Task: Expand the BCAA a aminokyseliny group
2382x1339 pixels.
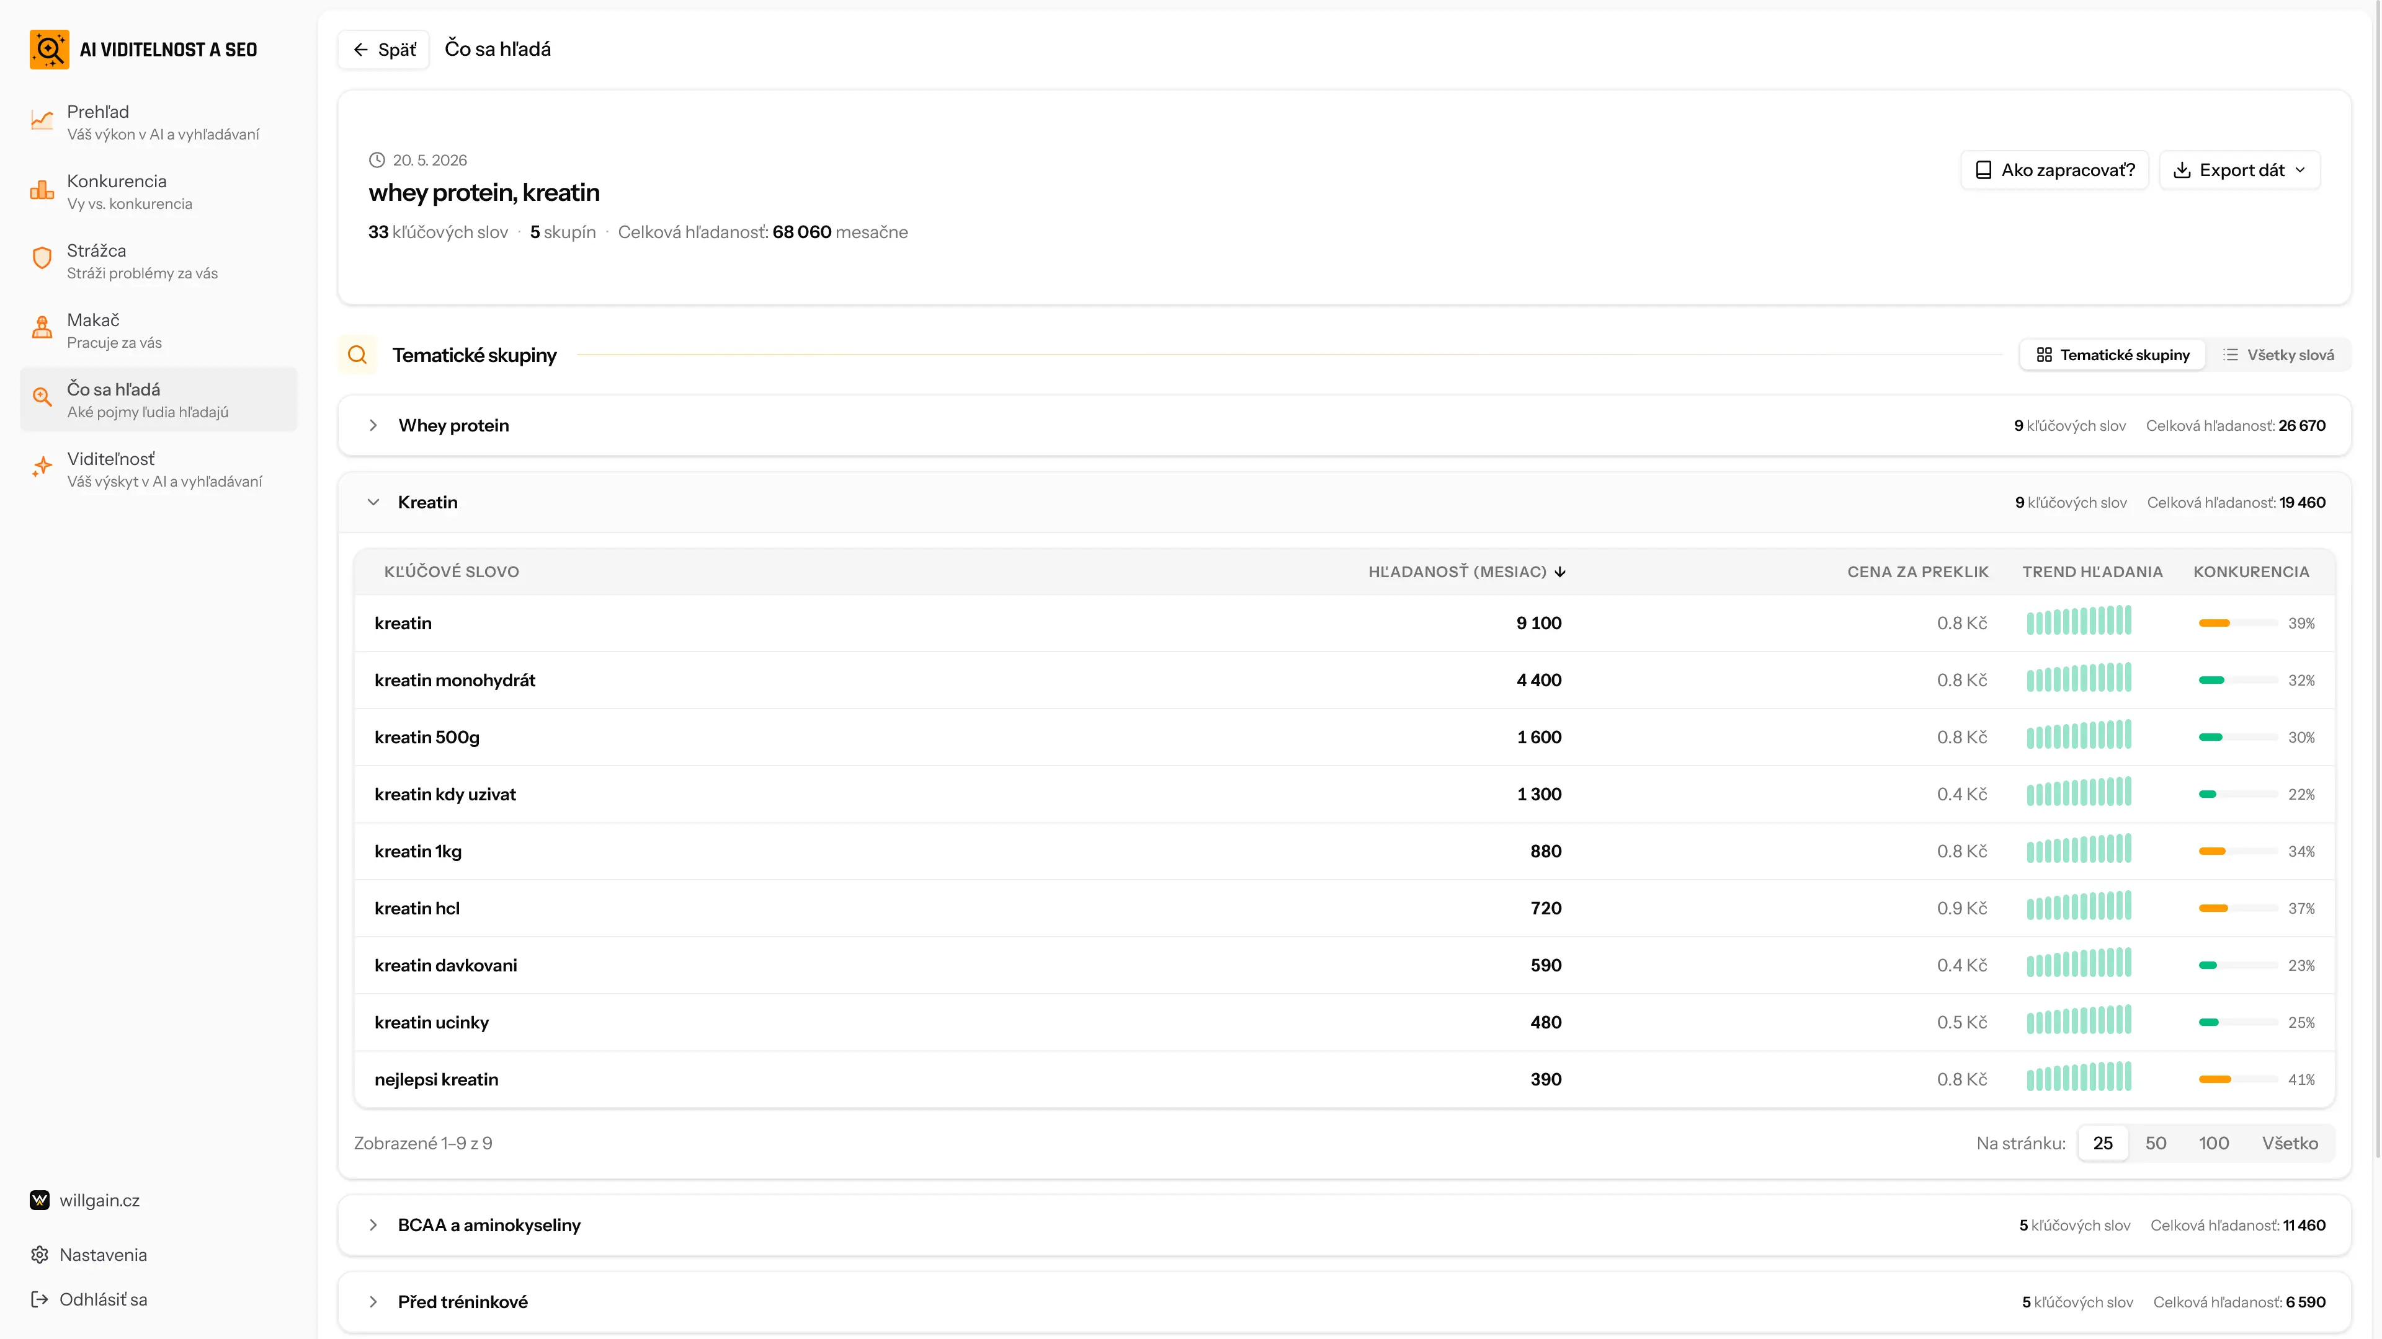Action: 373,1224
